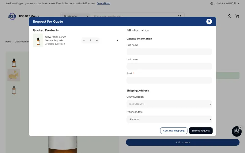Click the store search input field
The image size is (245, 153).
(134, 16)
